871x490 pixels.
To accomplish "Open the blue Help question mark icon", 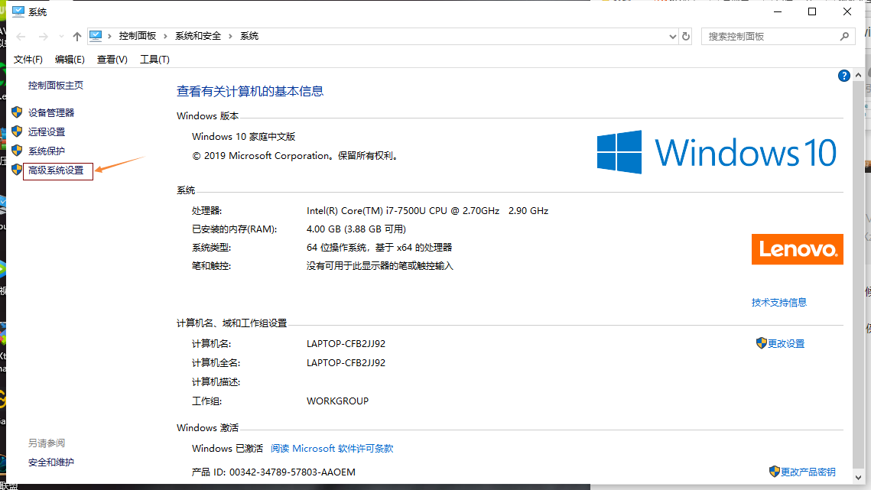I will [843, 76].
